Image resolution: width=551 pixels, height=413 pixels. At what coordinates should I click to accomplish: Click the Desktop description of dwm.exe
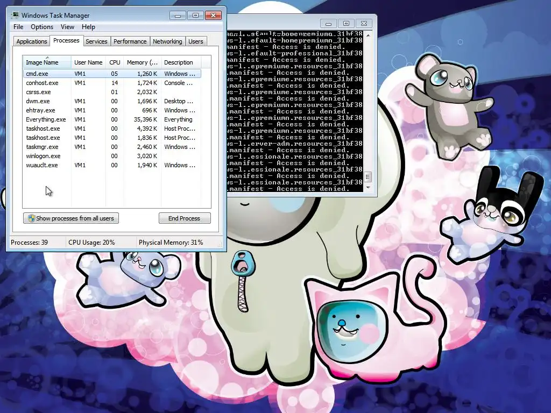click(179, 101)
